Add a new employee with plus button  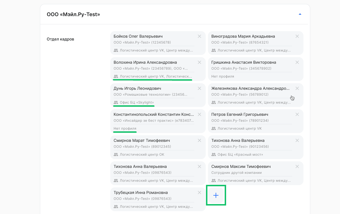[216, 195]
